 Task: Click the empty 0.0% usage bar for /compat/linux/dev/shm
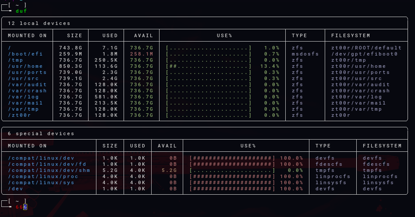pyautogui.click(x=232, y=170)
